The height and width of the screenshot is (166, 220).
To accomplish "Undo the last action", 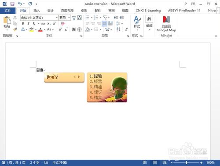I will 20,4.
